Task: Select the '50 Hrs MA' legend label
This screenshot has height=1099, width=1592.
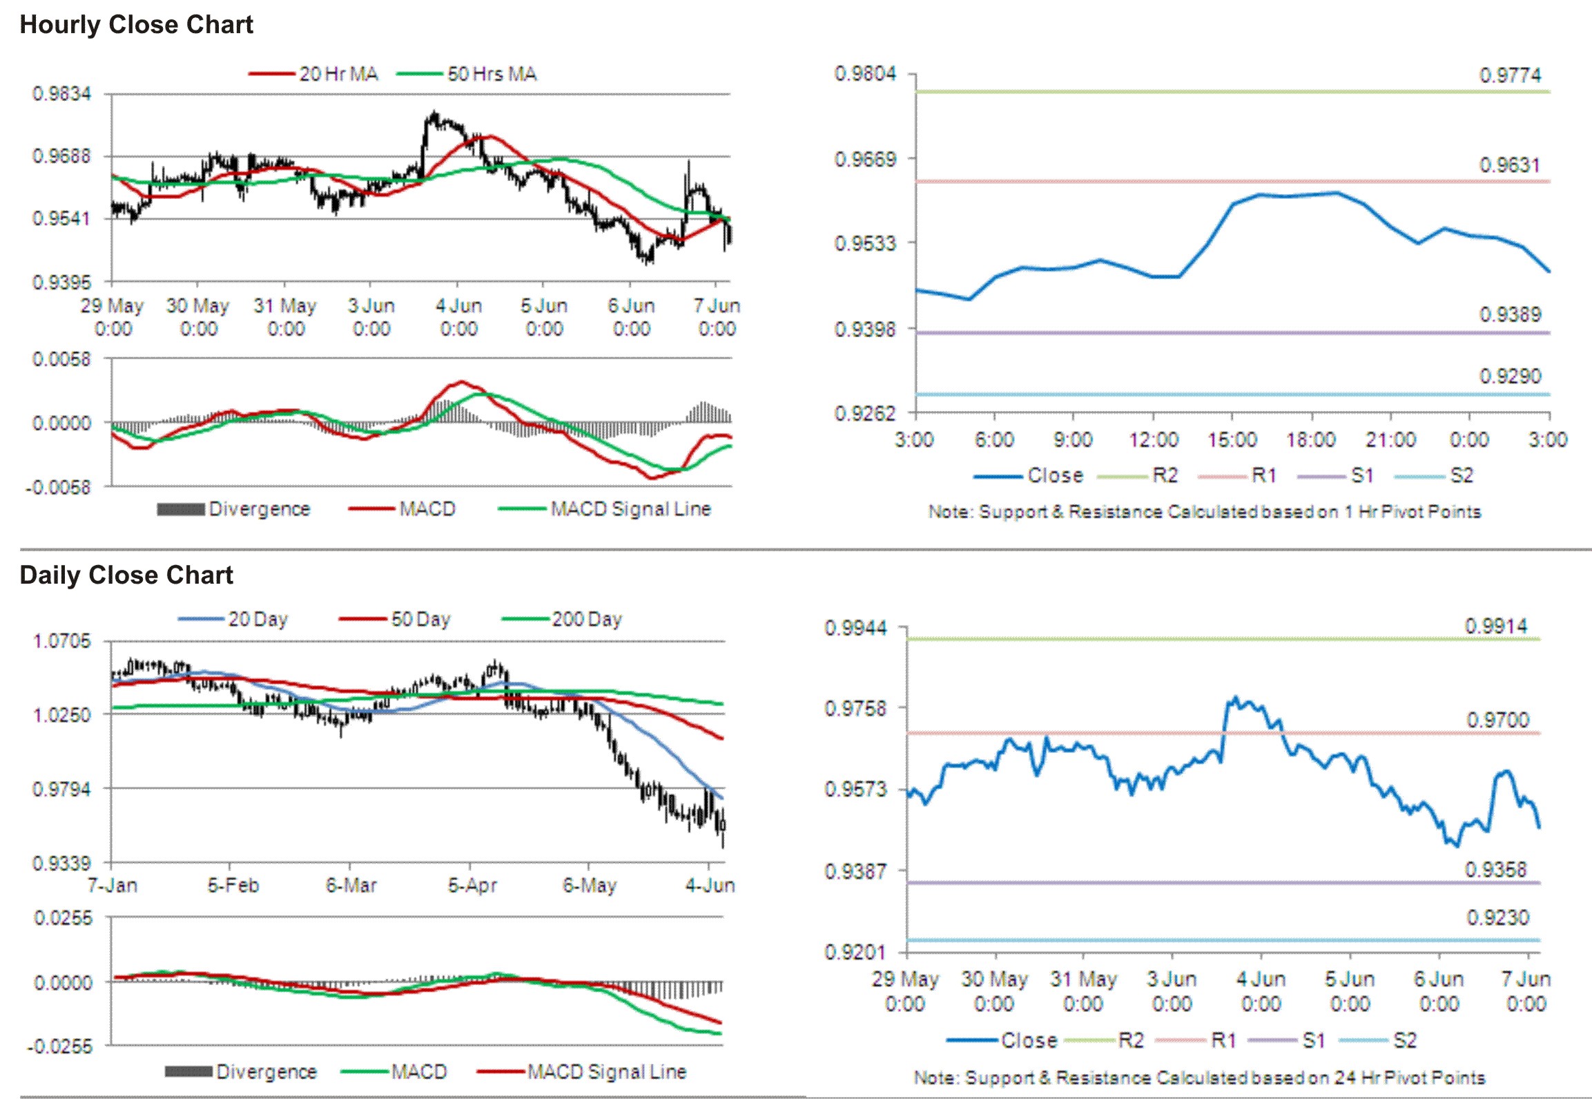Action: point(492,74)
